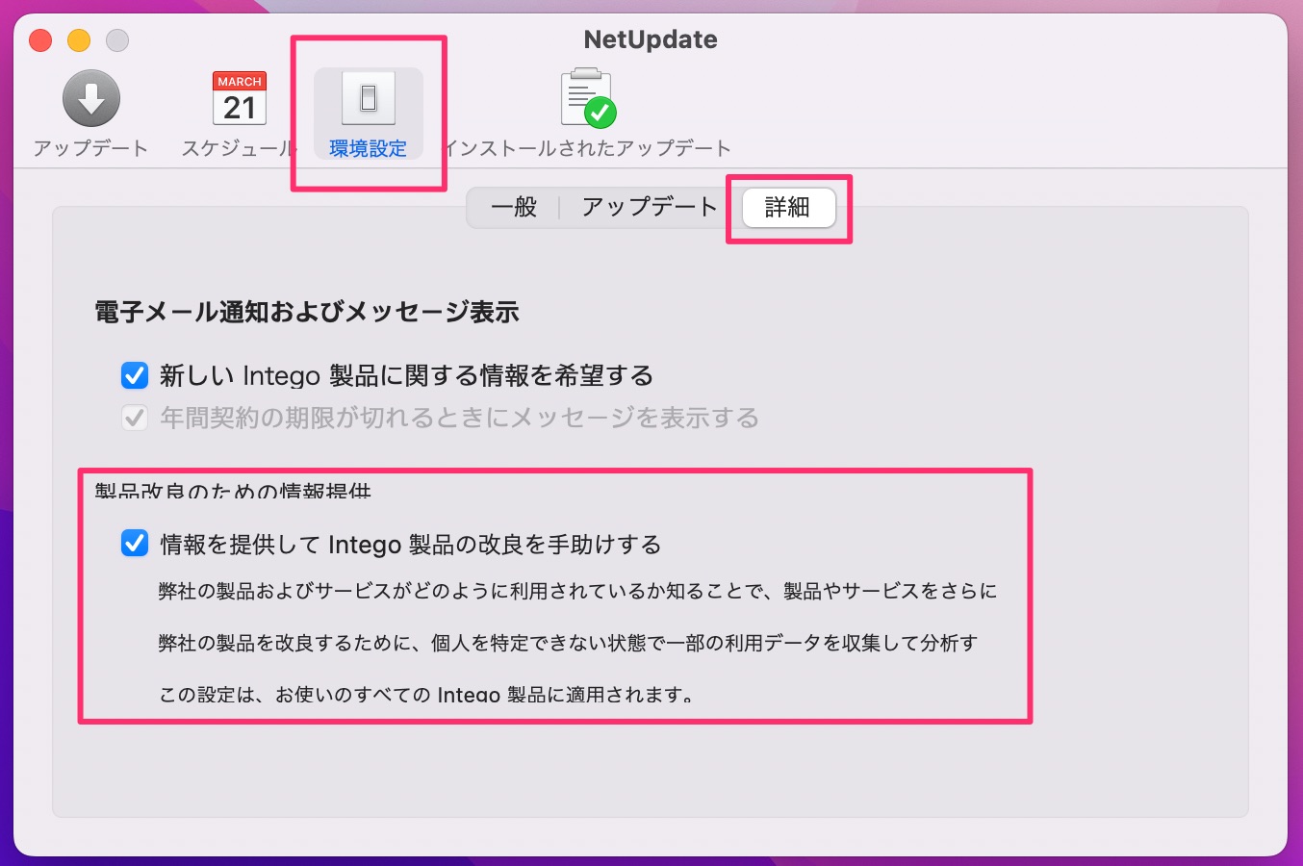Select the 詳細 tab
This screenshot has width=1303, height=866.
[788, 207]
